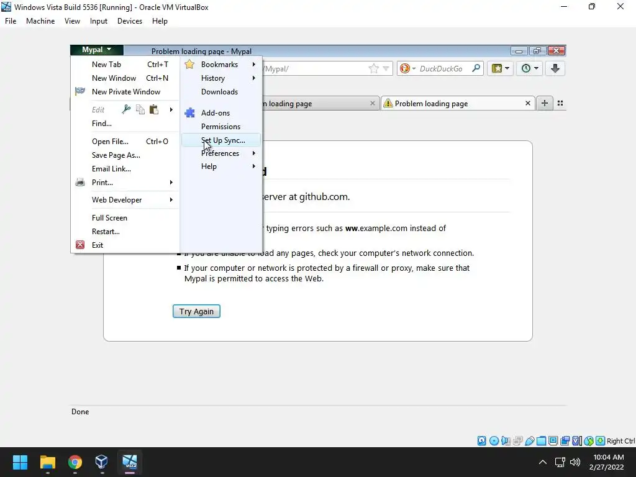Open the VirtualBox Input menu
The height and width of the screenshot is (477, 636).
point(99,21)
